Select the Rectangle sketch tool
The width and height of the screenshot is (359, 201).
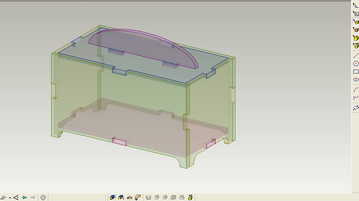tap(356, 72)
